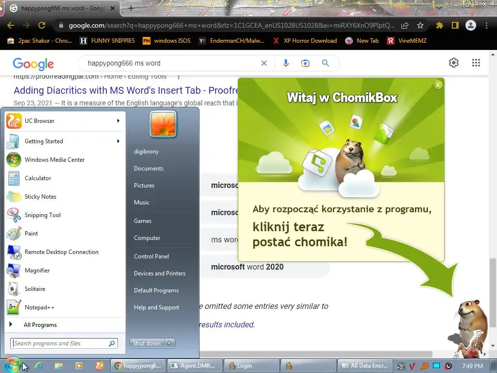Open Chrome extensions puzzle icon
This screenshot has height=373, width=497.
439,25
